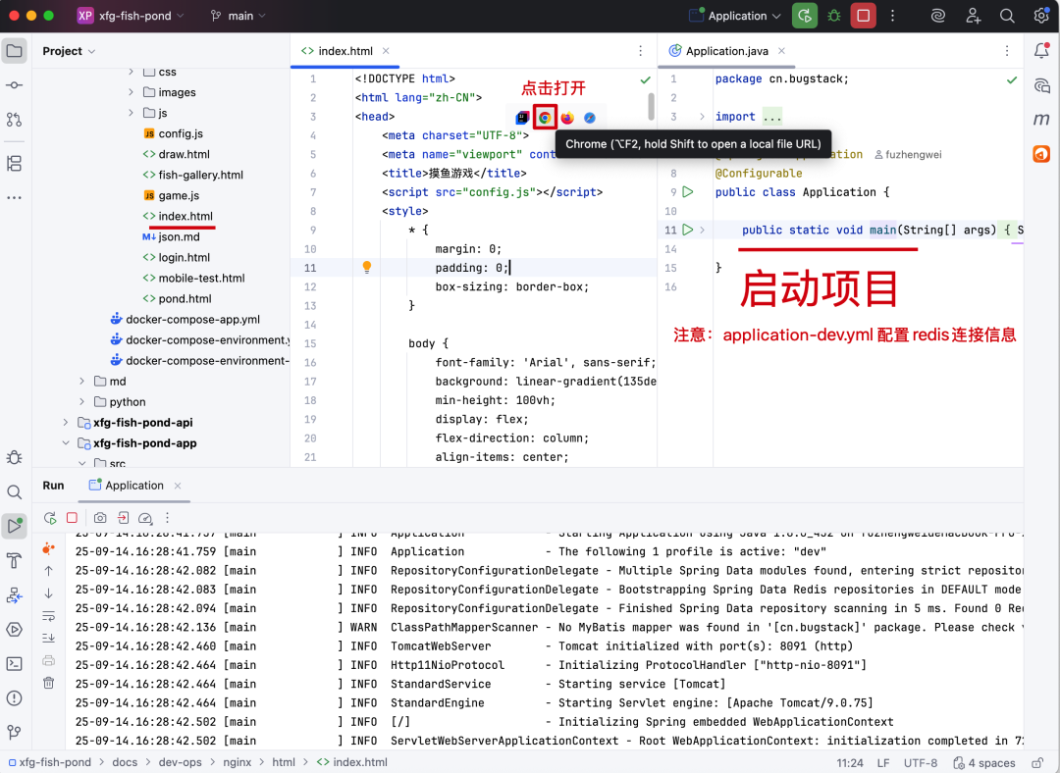The width and height of the screenshot is (1060, 773).
Task: Open index.html tab options menu
Action: [640, 51]
